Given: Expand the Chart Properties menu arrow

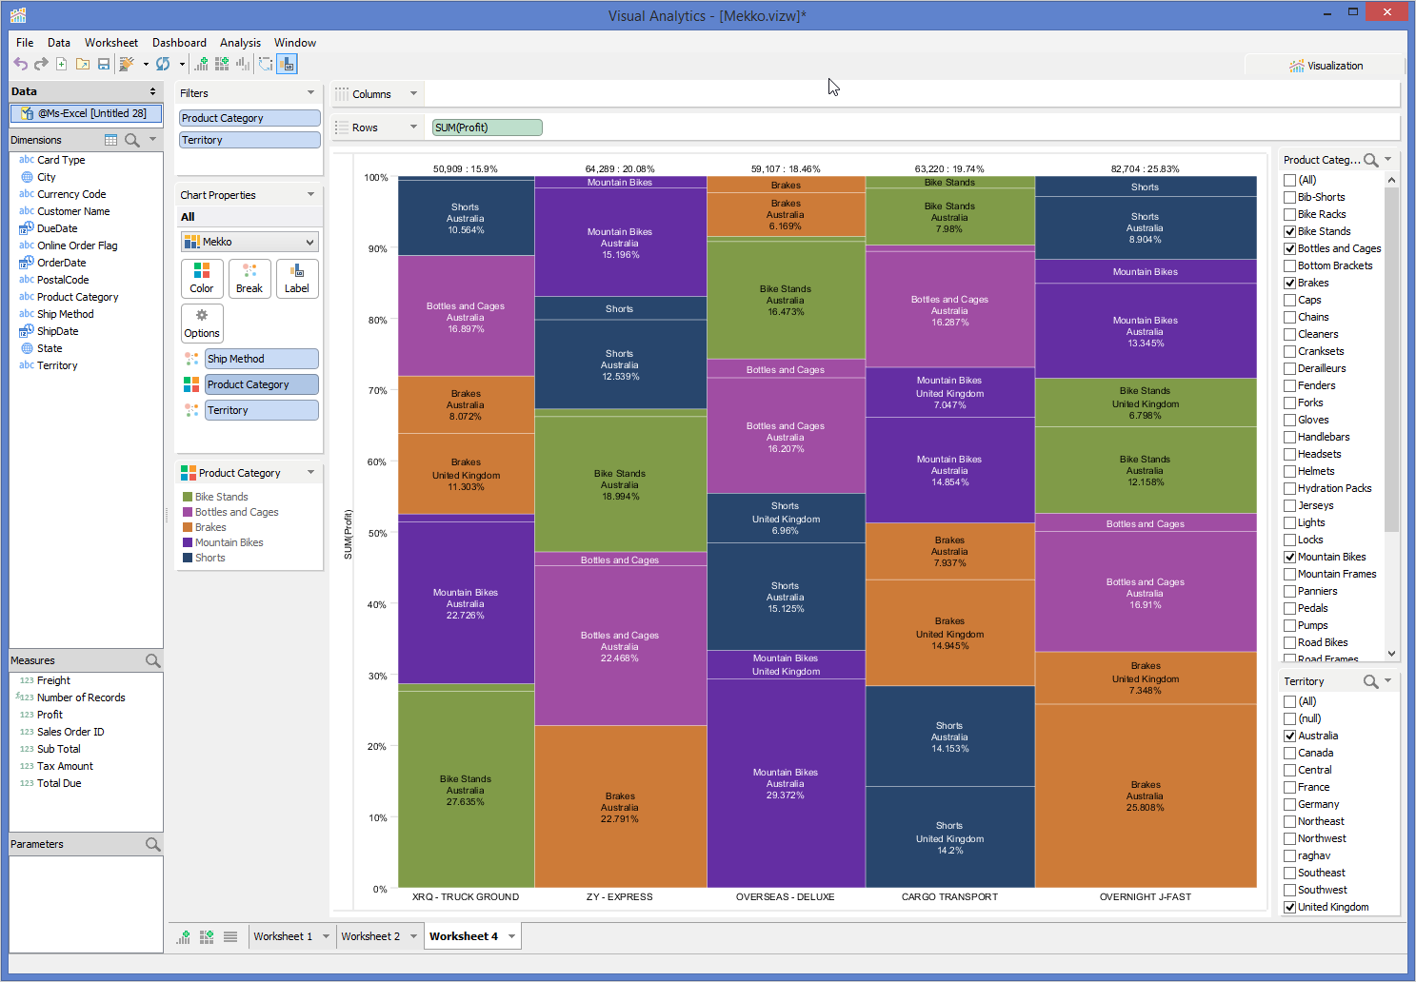Looking at the screenshot, I should tap(310, 194).
